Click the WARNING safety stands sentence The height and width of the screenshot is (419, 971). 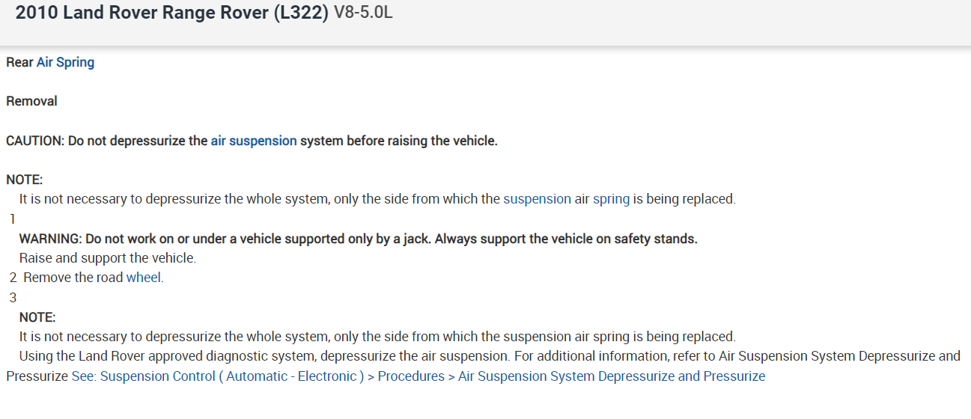pyautogui.click(x=358, y=239)
